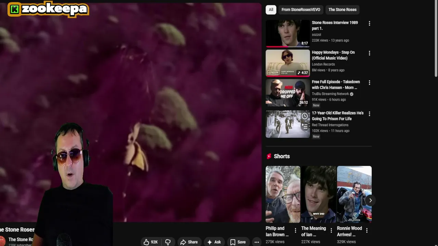Click the main video player area
This screenshot has width=438, height=246.
pos(131,112)
